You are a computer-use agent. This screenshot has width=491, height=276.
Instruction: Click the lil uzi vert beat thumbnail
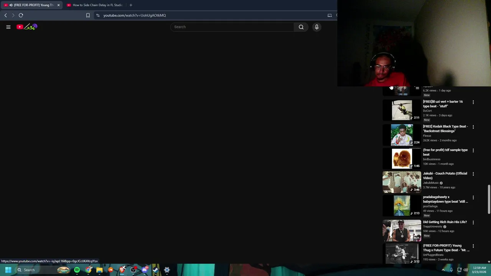(x=402, y=110)
